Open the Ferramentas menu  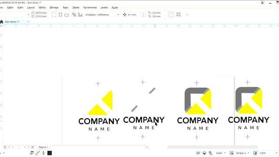click(90, 7)
